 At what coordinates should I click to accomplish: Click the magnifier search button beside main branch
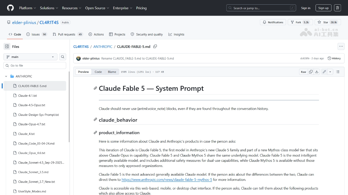63,57
